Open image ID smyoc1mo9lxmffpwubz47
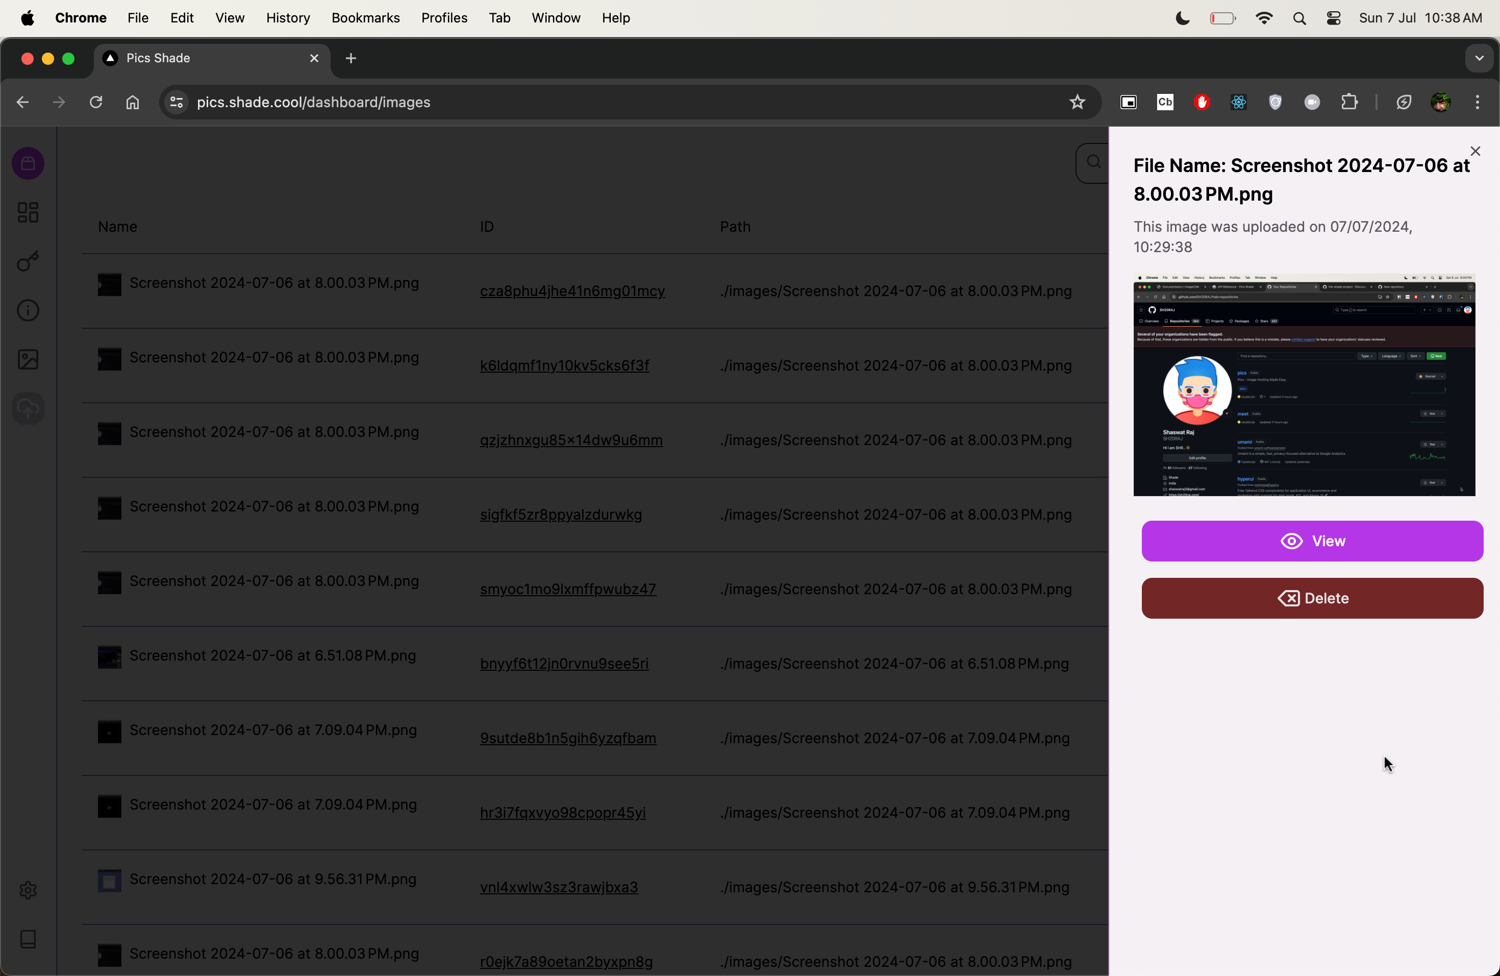The height and width of the screenshot is (976, 1500). tap(568, 589)
